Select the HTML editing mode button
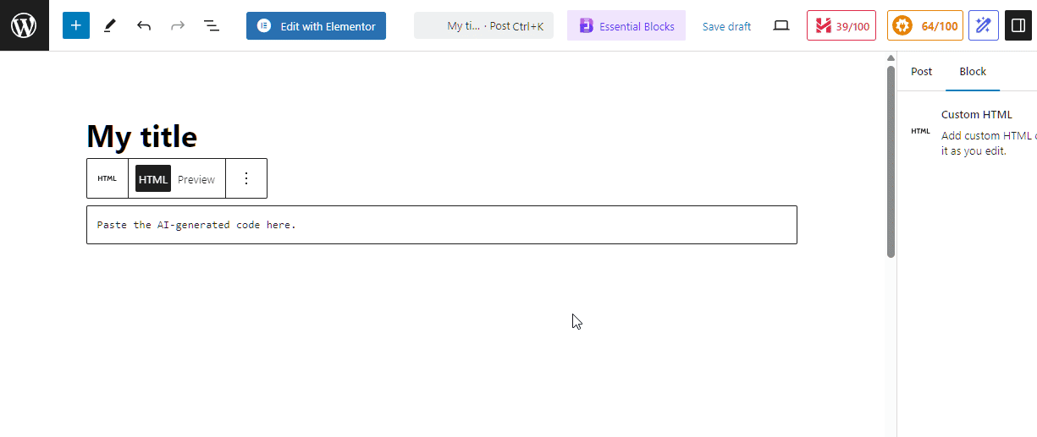 pyautogui.click(x=153, y=179)
